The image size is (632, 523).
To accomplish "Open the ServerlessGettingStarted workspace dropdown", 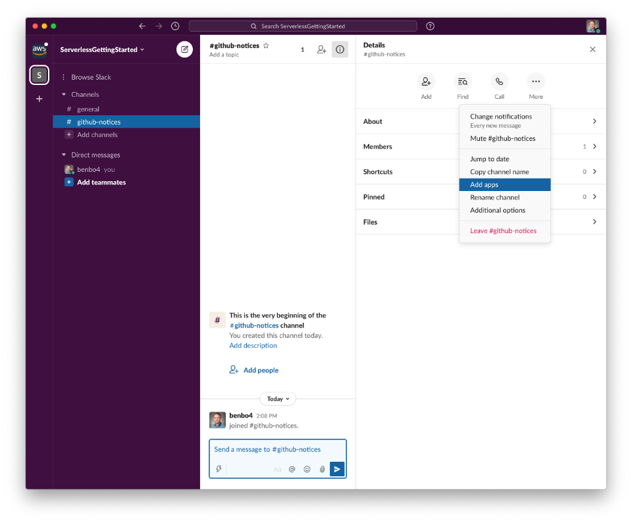I will [x=102, y=49].
